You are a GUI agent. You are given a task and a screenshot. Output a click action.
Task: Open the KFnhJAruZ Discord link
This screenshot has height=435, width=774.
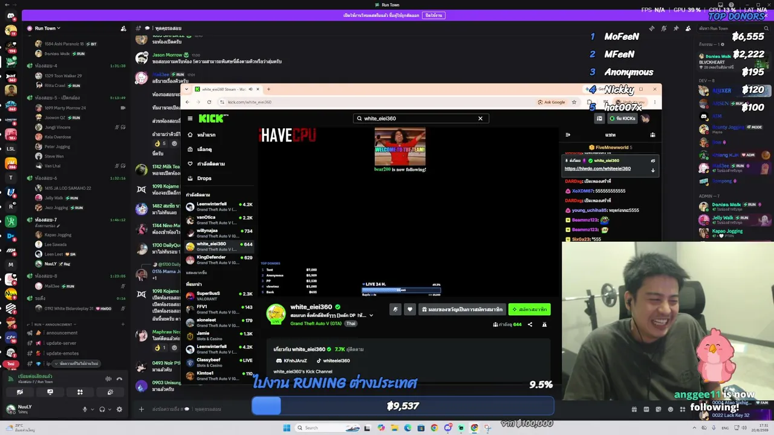point(291,361)
